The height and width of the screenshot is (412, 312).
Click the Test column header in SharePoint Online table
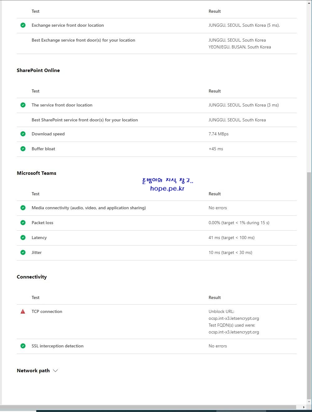click(x=35, y=91)
